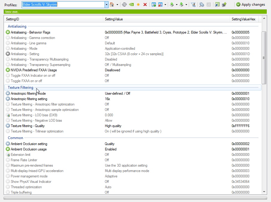The height and width of the screenshot is (202, 271).
Task: Sort by the SettingValueHex column header
Action: 244,19
